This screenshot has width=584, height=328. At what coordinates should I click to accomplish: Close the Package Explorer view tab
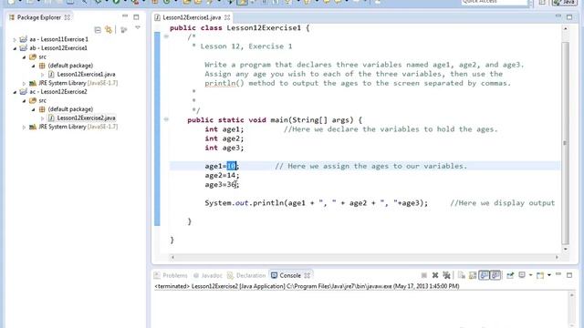(68, 17)
